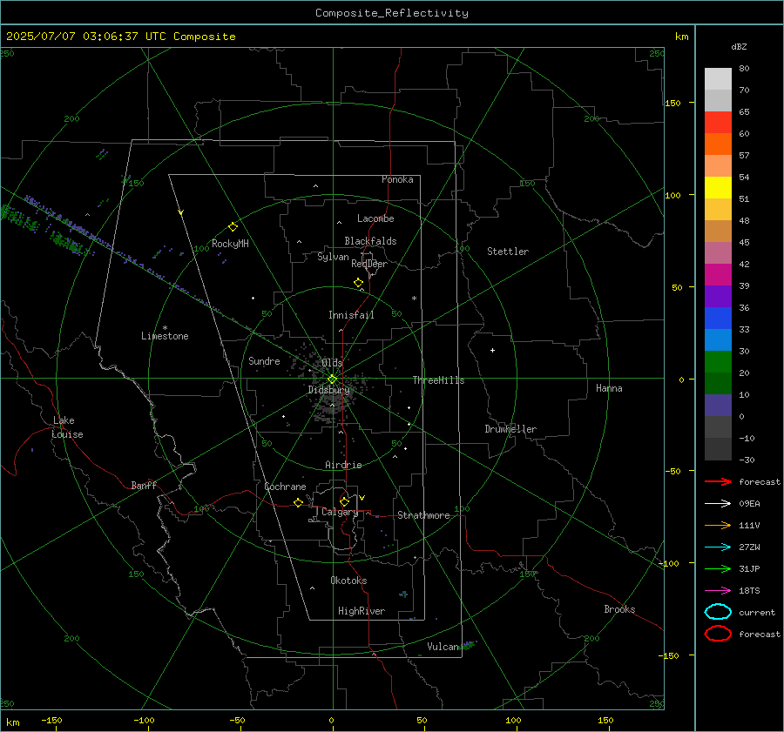Click the Airdrie city label
The image size is (784, 732).
(343, 465)
